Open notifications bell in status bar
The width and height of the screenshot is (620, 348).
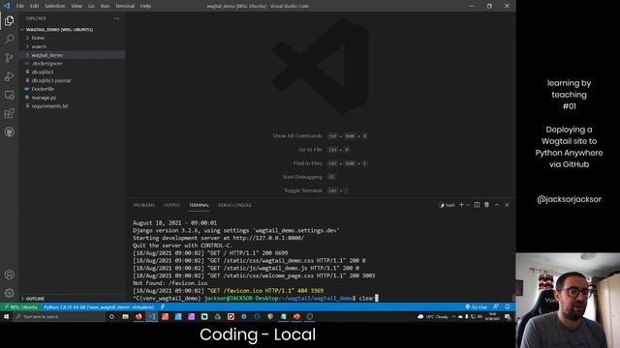tap(508, 307)
